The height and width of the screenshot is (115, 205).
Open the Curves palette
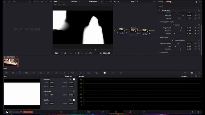tap(48, 73)
